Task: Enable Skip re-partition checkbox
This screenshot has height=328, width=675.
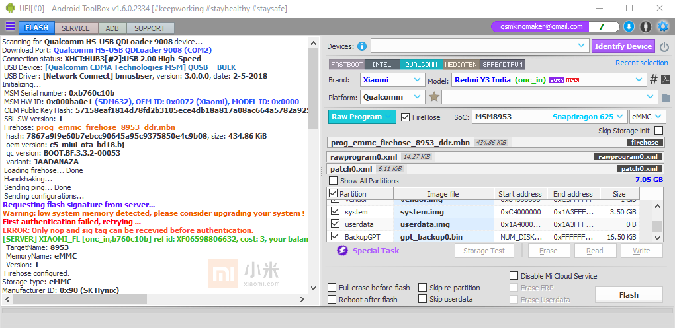Action: [422, 288]
